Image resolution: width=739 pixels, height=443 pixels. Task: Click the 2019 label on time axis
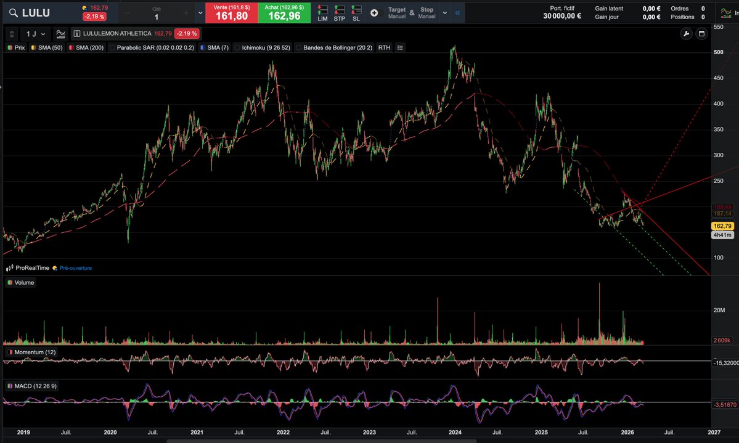tap(23, 432)
